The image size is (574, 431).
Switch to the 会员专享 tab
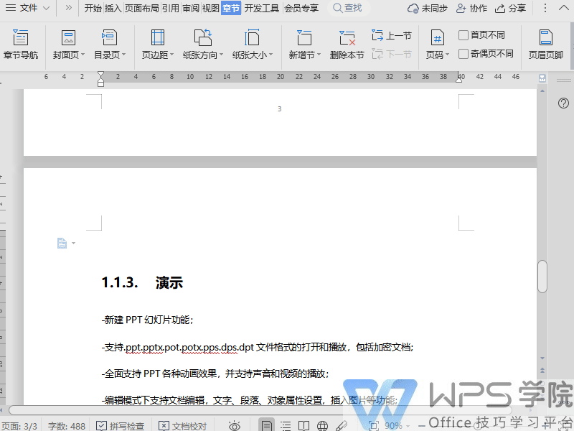(301, 8)
